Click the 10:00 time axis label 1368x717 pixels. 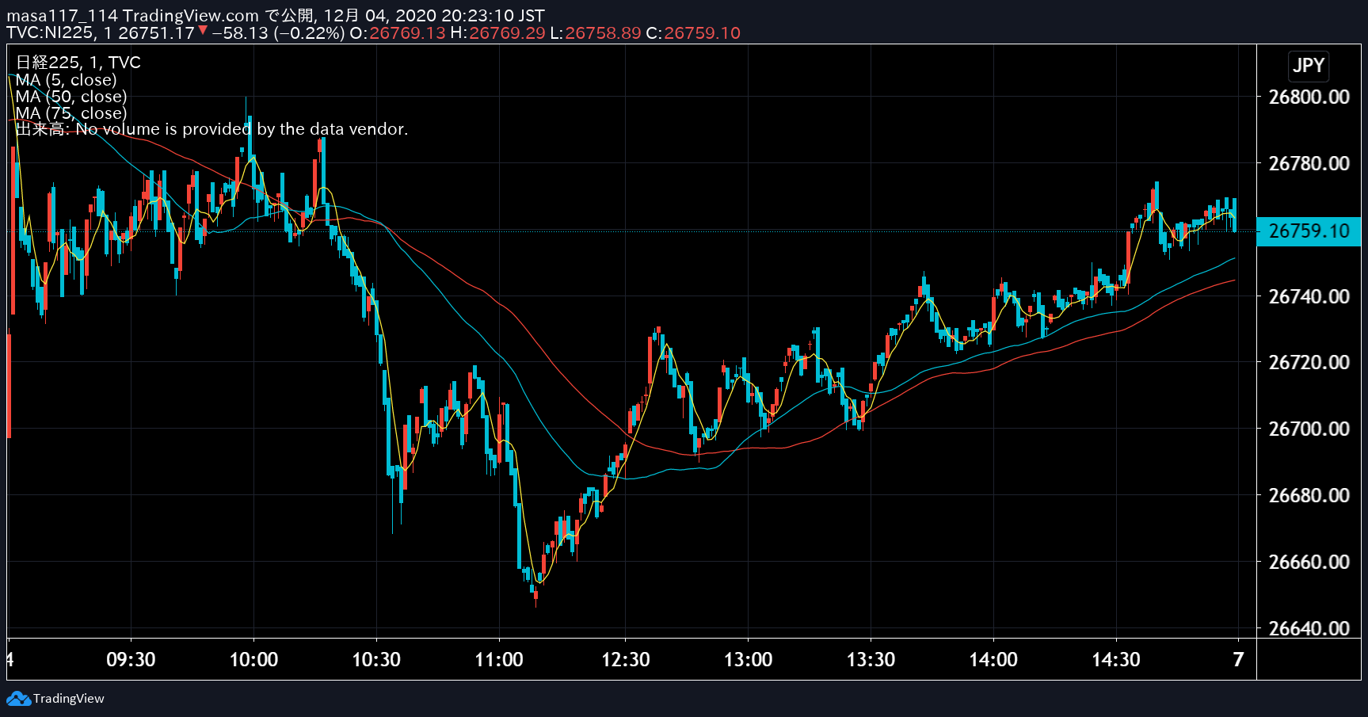pos(253,660)
